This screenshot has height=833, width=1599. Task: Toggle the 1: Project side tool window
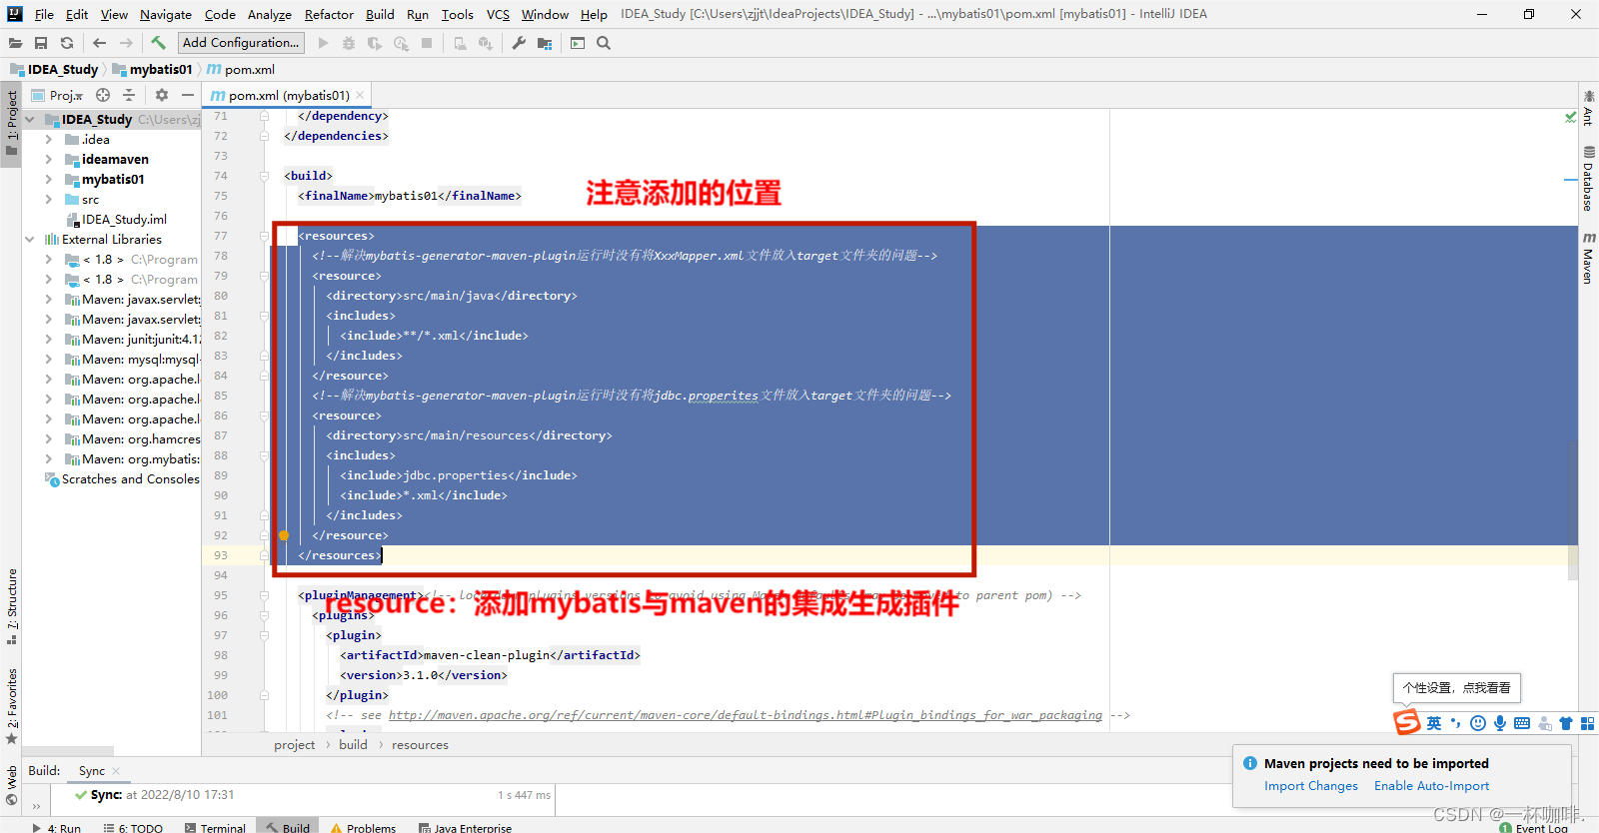11,123
